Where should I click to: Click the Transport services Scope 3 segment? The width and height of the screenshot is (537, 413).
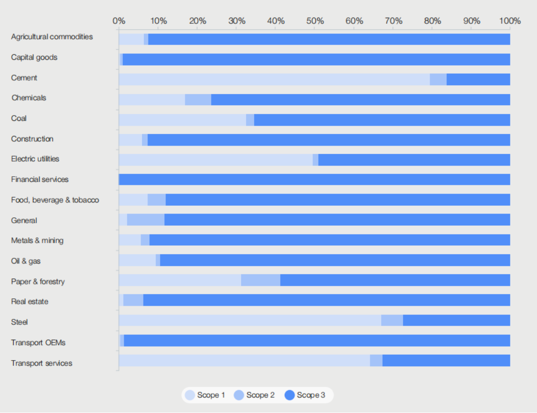click(446, 361)
